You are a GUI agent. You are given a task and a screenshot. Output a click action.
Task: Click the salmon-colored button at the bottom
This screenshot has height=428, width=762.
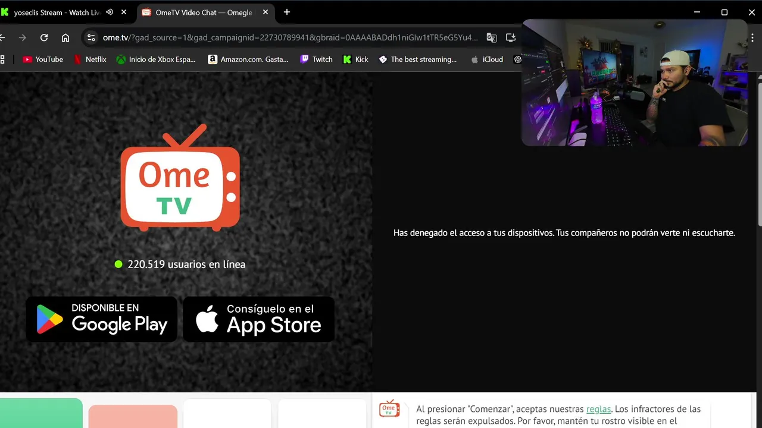(133, 417)
